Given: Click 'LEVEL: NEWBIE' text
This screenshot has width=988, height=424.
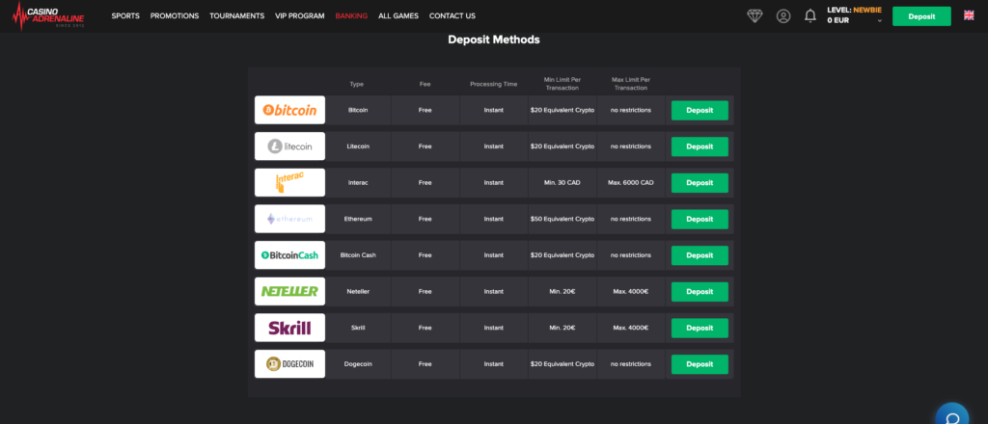Looking at the screenshot, I should (x=855, y=10).
